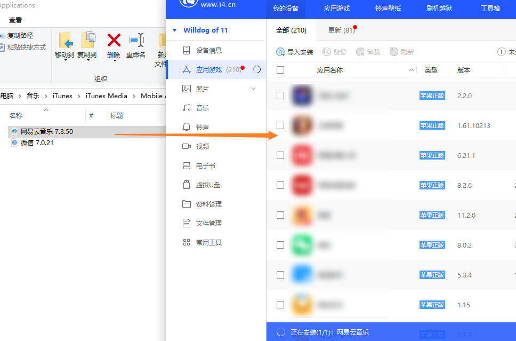This screenshot has width=516, height=341.
Task: Collapse the Willdog of 11 device tree
Action: coord(174,30)
